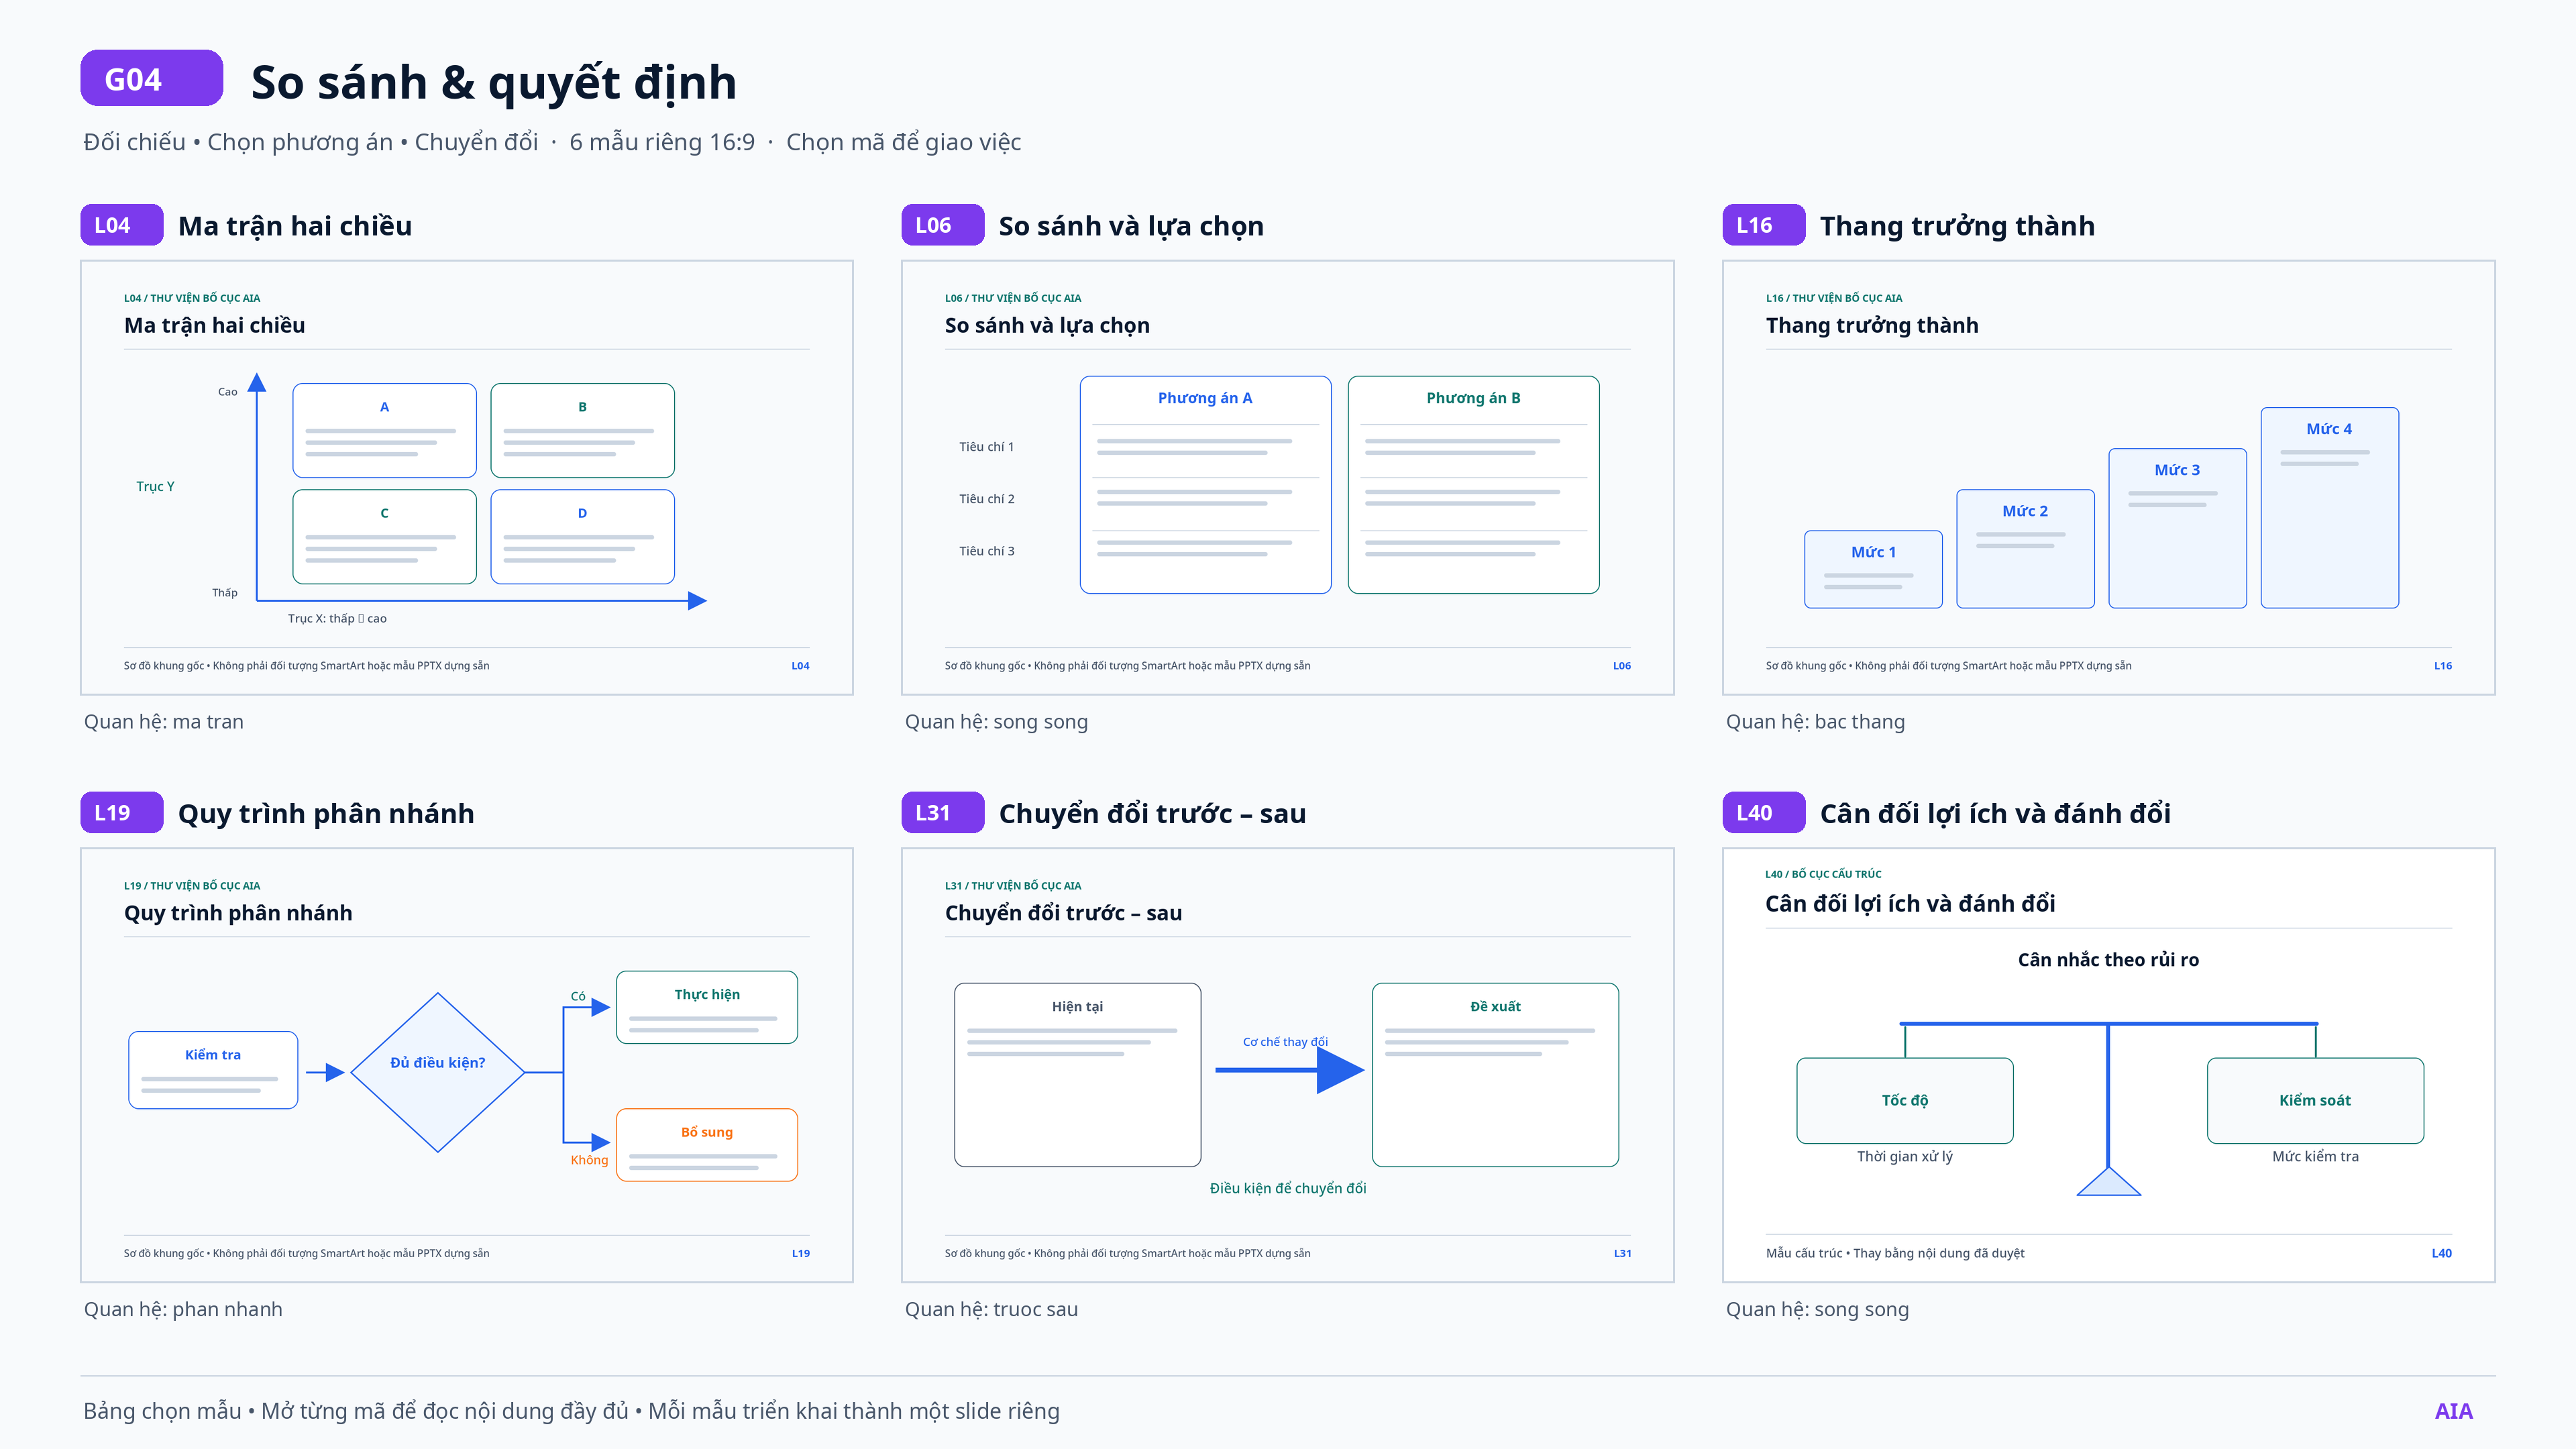The height and width of the screenshot is (1449, 2576).
Task: Click the Mức 4 step box
Action: click(2329, 507)
